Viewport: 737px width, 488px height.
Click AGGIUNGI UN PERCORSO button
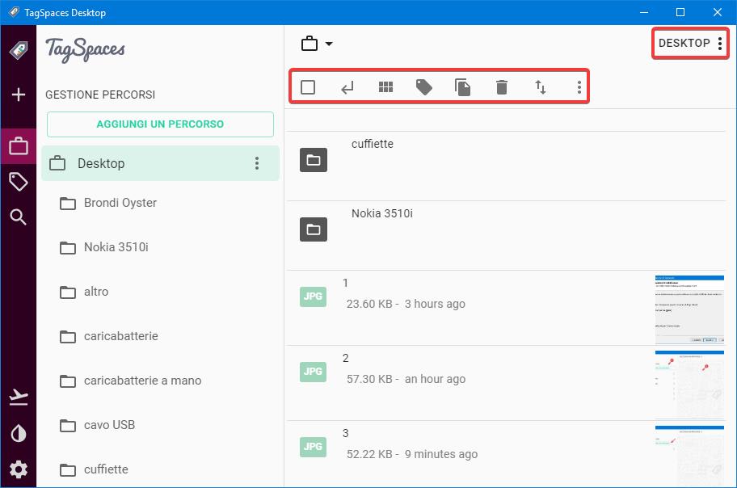pos(160,124)
